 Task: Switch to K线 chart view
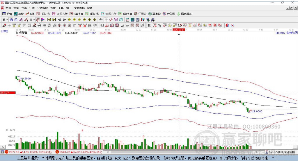click(x=30, y=14)
